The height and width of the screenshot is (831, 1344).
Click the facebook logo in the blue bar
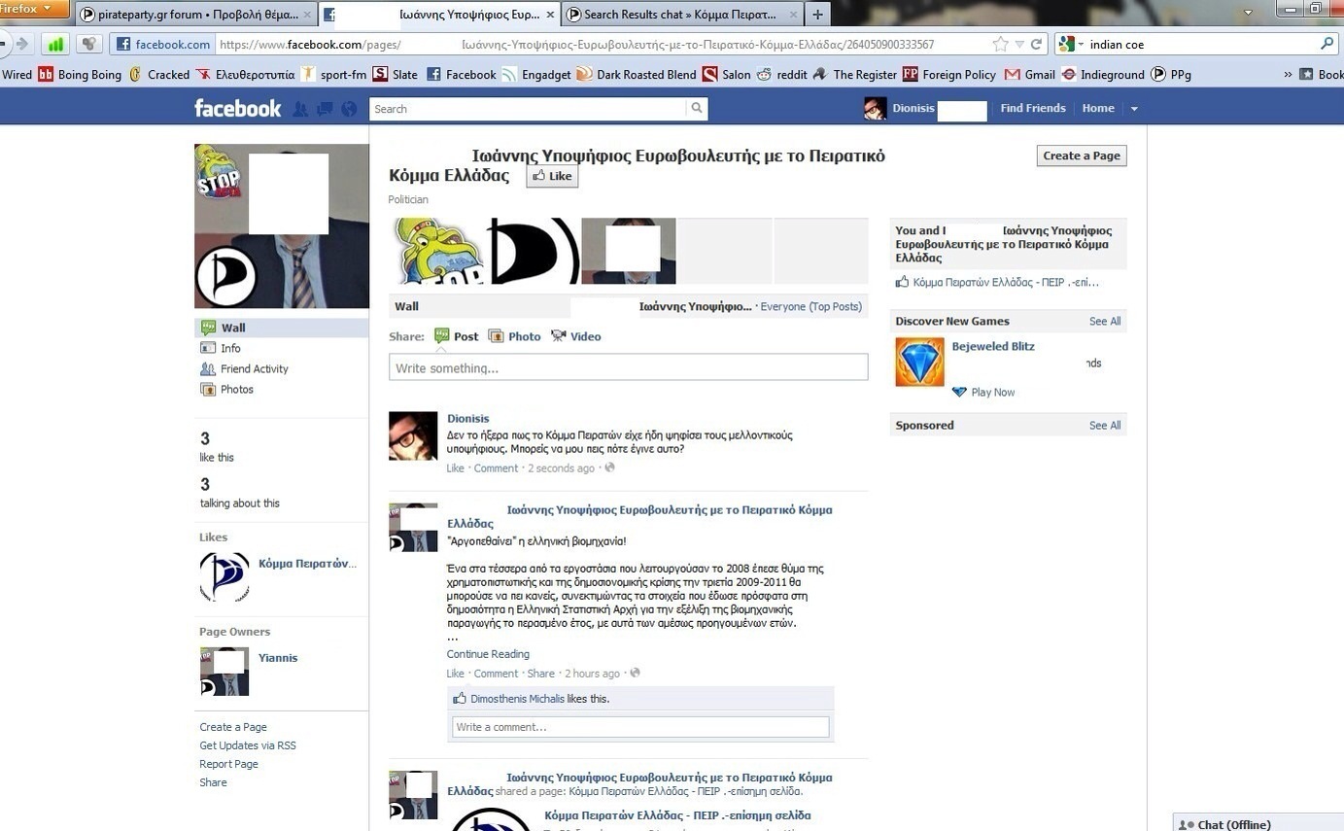coord(238,108)
